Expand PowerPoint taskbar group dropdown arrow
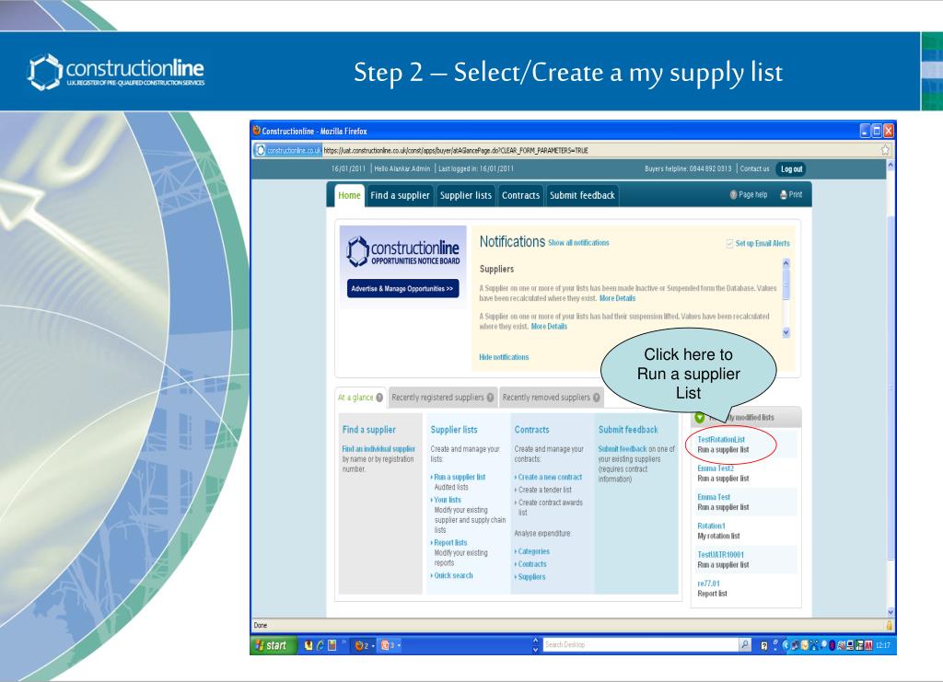943x682 pixels. coord(399,646)
